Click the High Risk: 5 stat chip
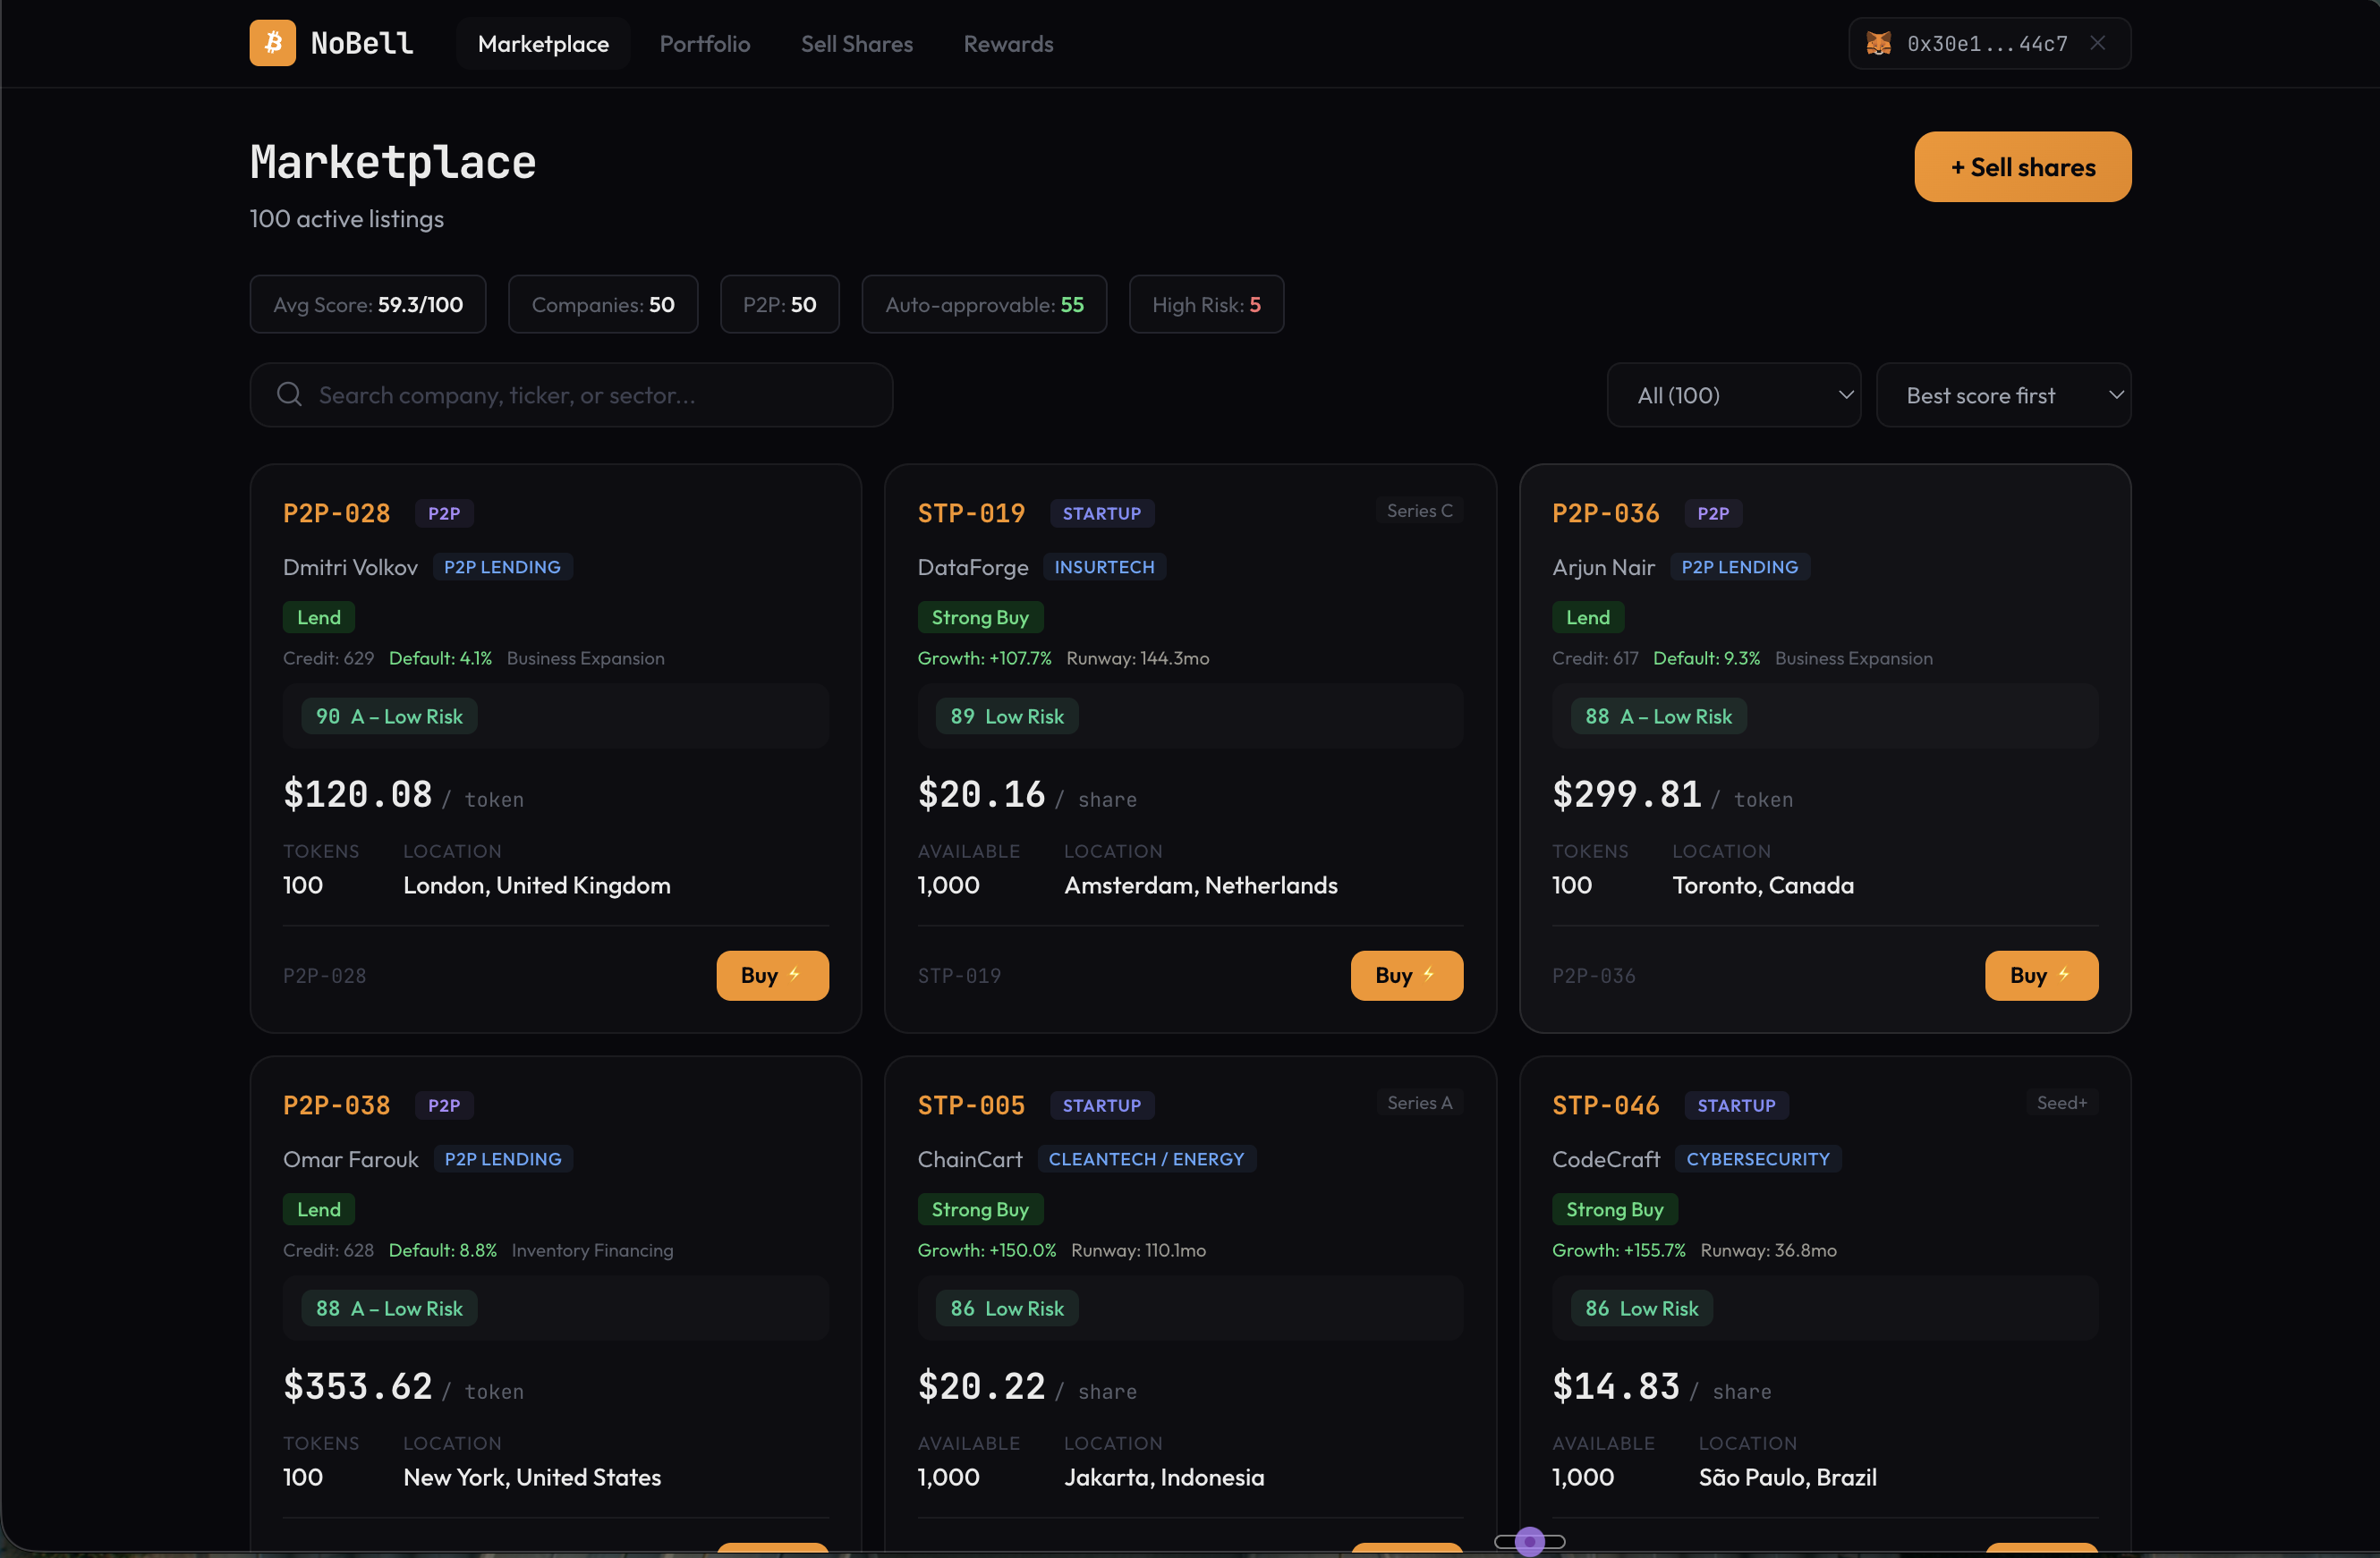The width and height of the screenshot is (2380, 1558). 1205,304
